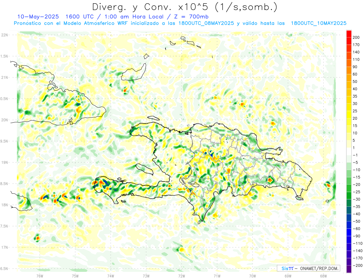The image size is (363, 280).
Task: Click the positive '30' color scale label
Action: [x=355, y=104]
